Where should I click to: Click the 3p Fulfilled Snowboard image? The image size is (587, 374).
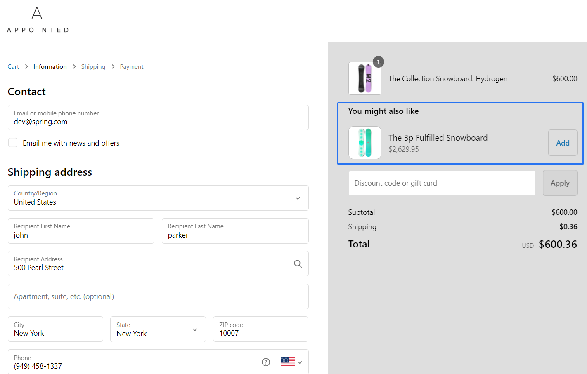pos(365,143)
